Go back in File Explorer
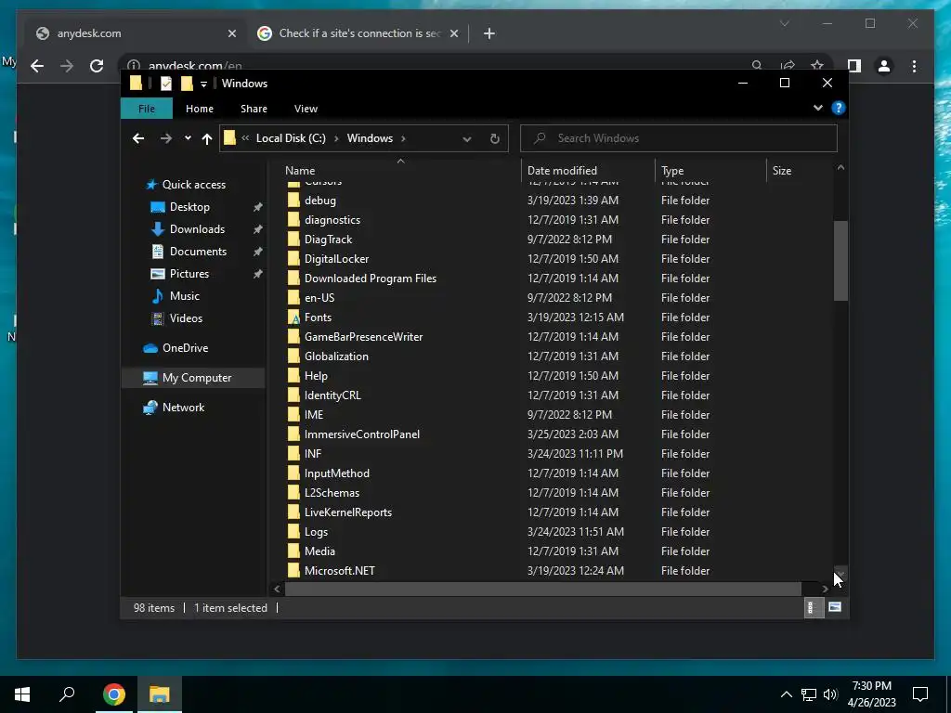The height and width of the screenshot is (713, 951). 138,138
